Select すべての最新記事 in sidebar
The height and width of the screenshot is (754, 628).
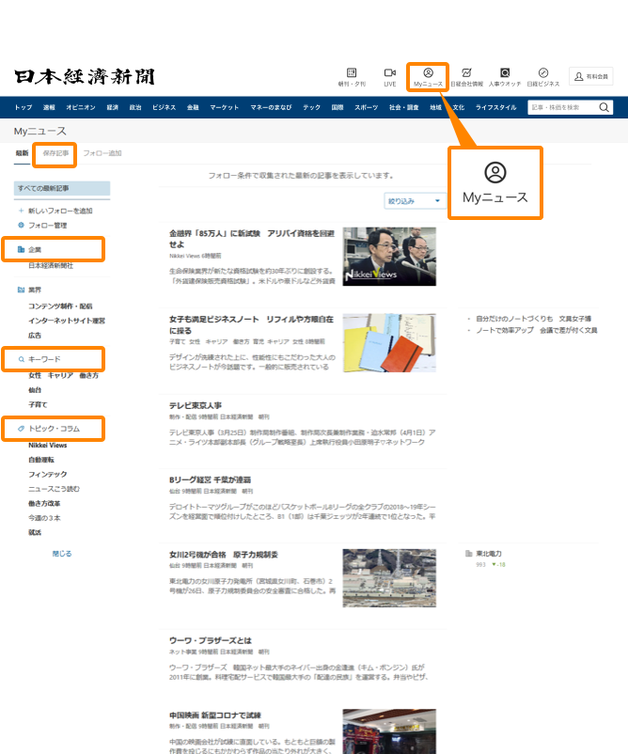click(x=62, y=188)
